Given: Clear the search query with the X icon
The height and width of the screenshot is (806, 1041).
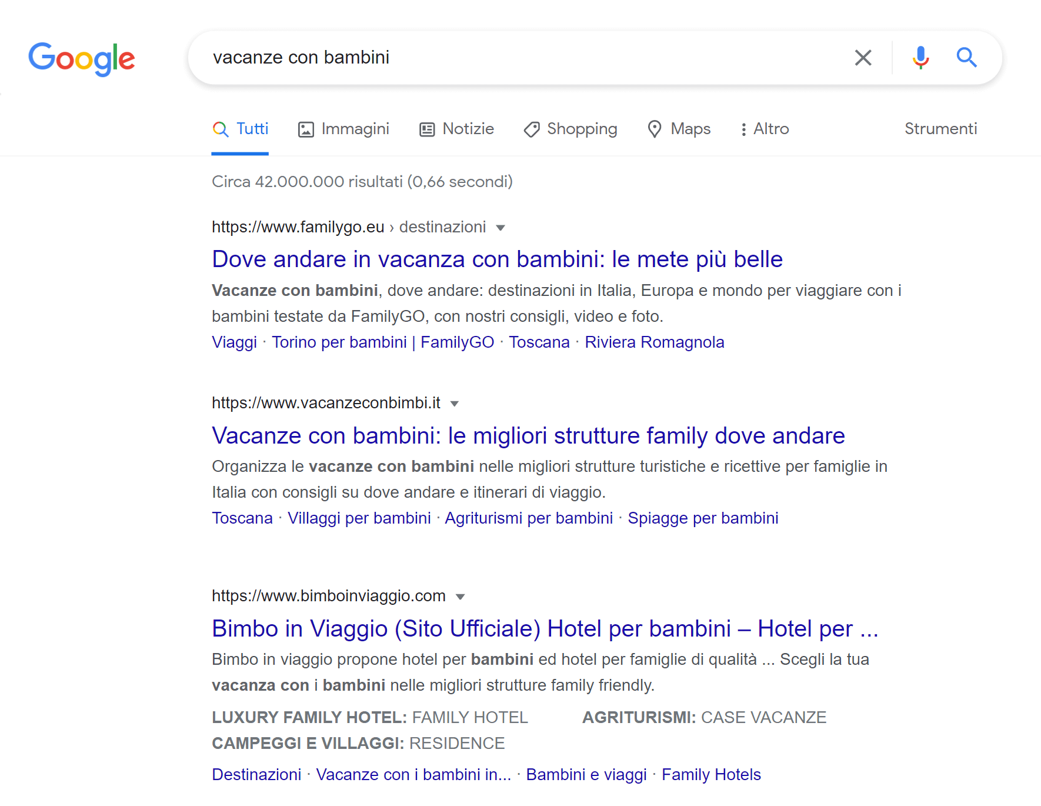Looking at the screenshot, I should (863, 58).
